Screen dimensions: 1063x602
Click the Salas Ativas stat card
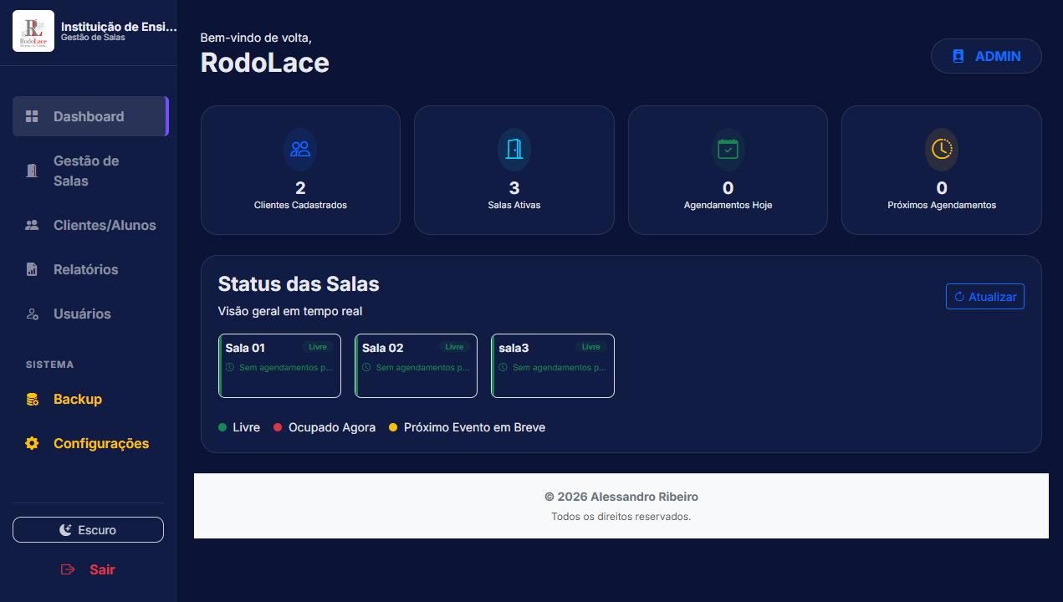coord(514,170)
